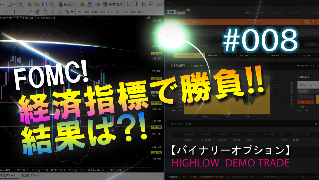Click ホーム in HighLow navigation
The height and width of the screenshot is (180, 319).
coord(248,12)
